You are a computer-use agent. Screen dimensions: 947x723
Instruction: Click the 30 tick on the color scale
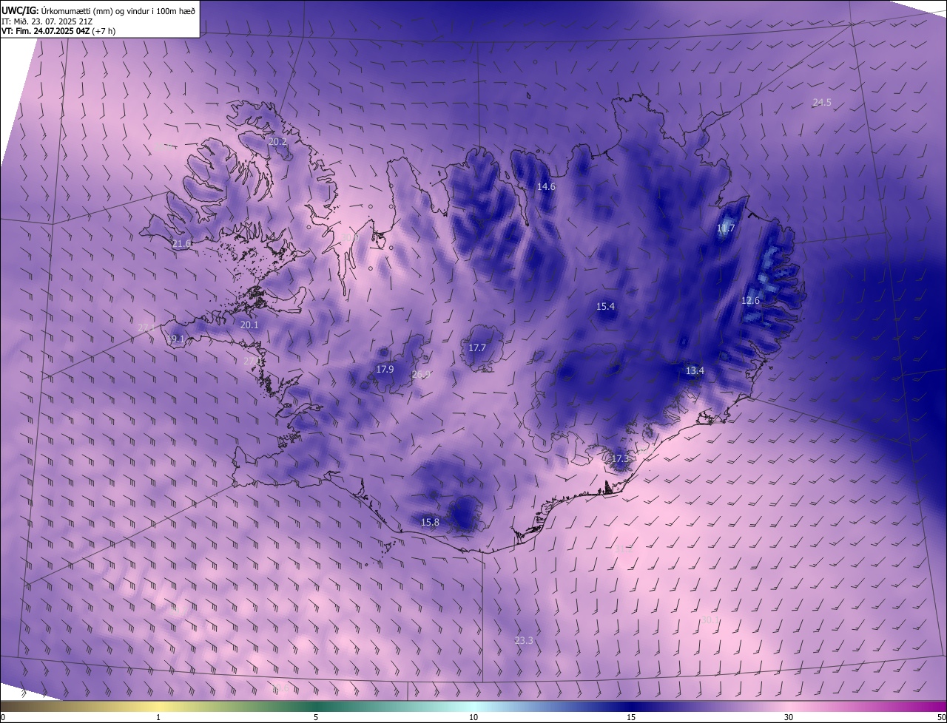[789, 718]
